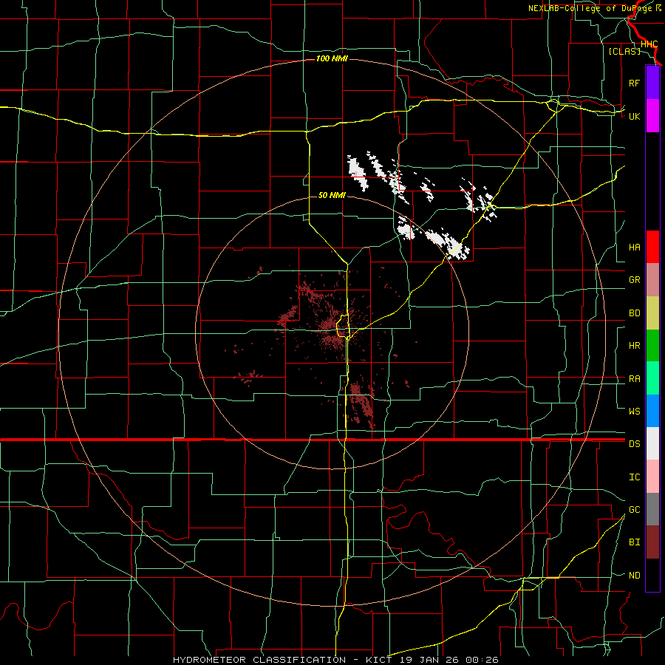Screen dimensions: 665x665
Task: Pick the RA light green swatch
Action: [x=652, y=378]
